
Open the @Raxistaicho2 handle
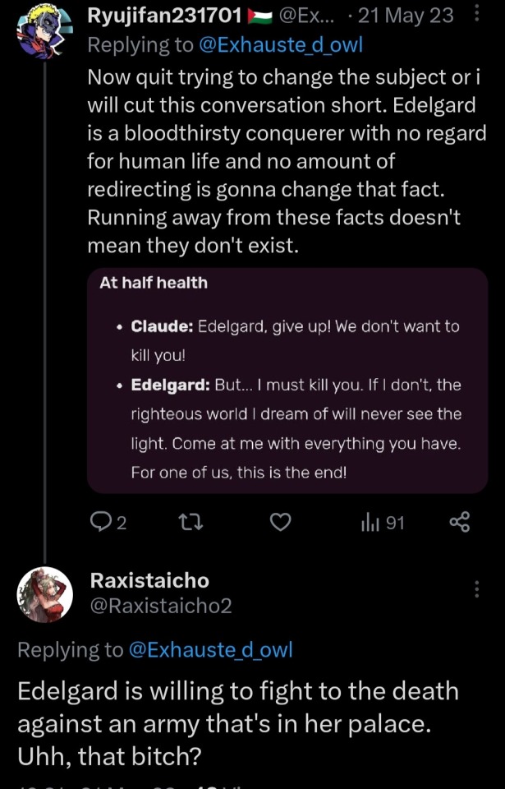pos(160,607)
